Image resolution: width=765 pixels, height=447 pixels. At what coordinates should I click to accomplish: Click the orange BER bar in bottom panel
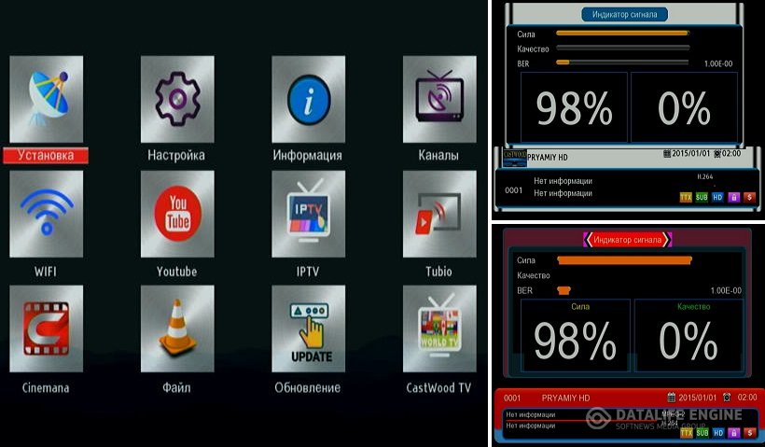(x=564, y=290)
